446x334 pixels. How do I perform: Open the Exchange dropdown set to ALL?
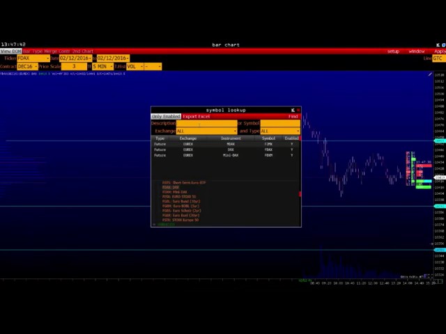[x=206, y=131]
